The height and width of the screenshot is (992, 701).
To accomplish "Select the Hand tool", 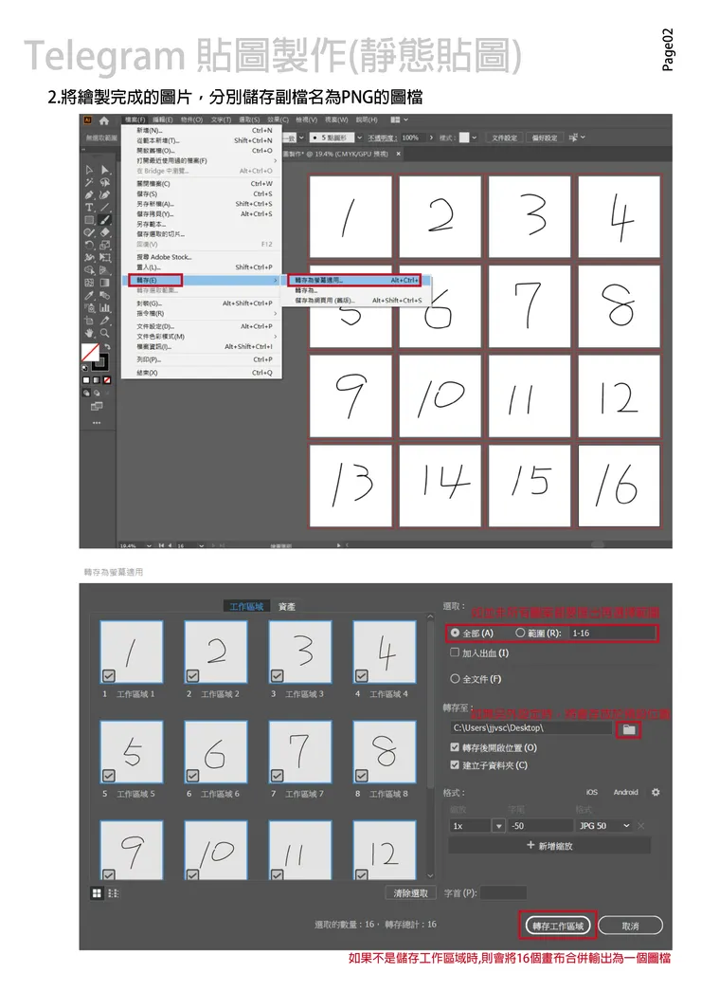I will [x=89, y=332].
